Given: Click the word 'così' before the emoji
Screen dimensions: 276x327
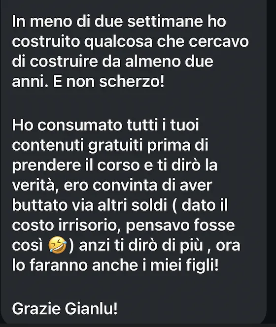Looking at the screenshot, I should [28, 246].
